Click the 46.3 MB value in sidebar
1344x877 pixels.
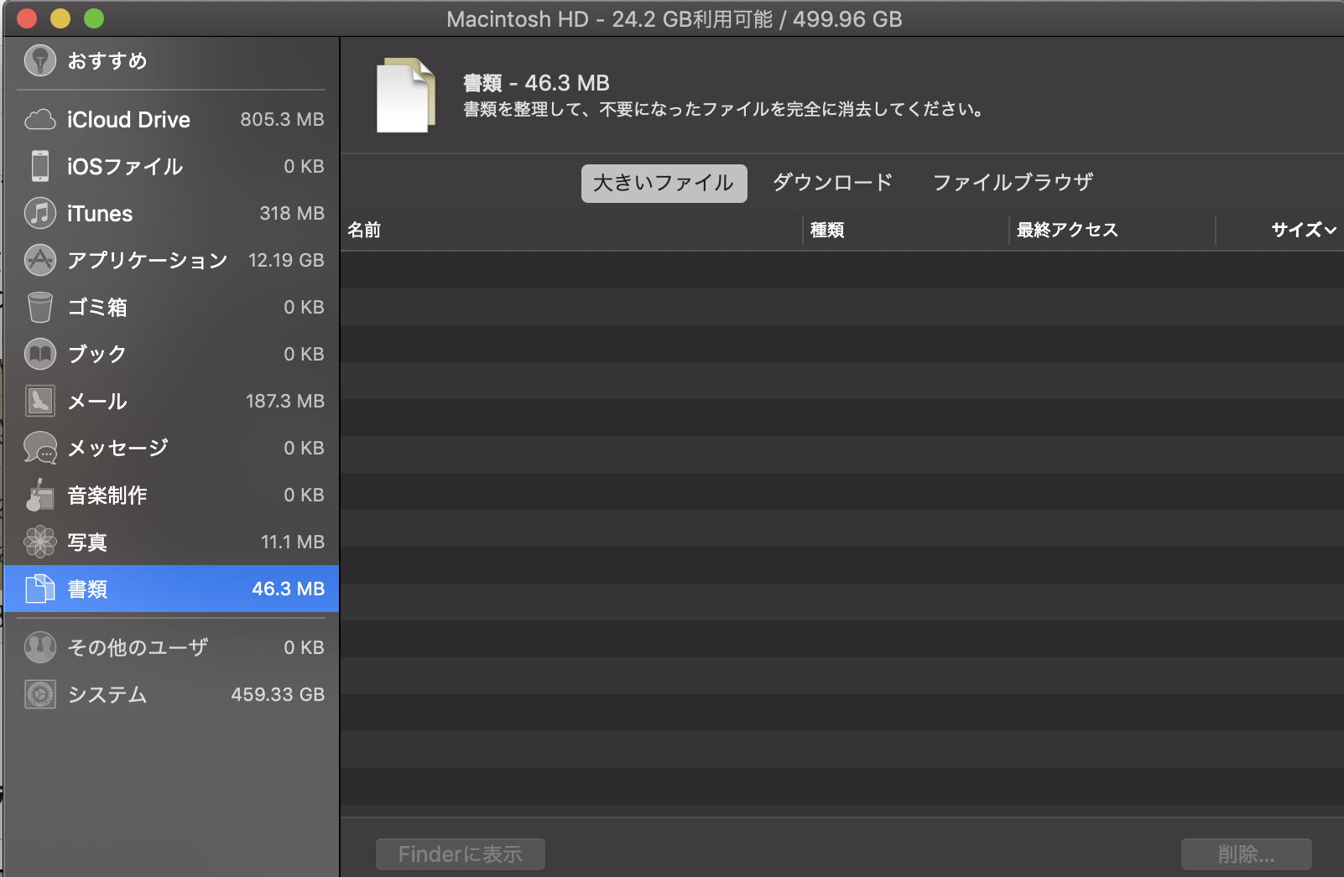[288, 589]
